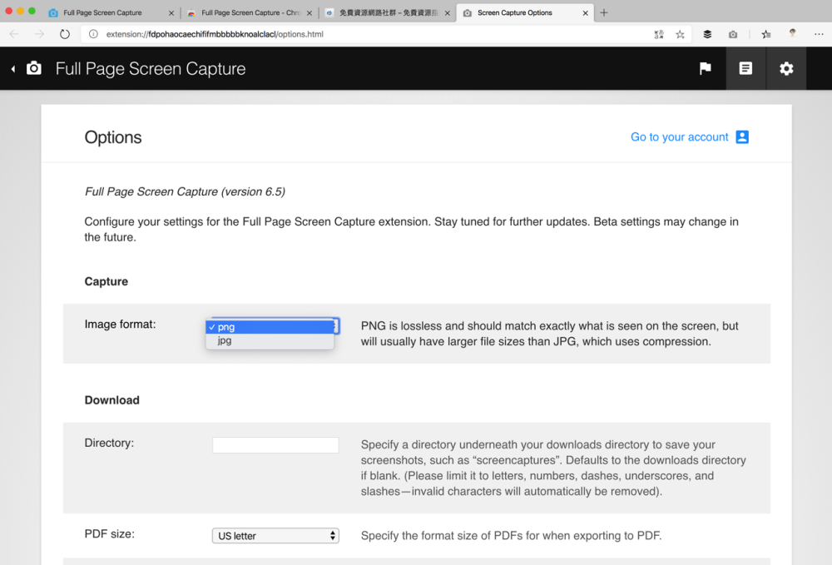Viewport: 832px width, 565px height.
Task: Click the layers extension icon in toolbar
Action: [707, 34]
